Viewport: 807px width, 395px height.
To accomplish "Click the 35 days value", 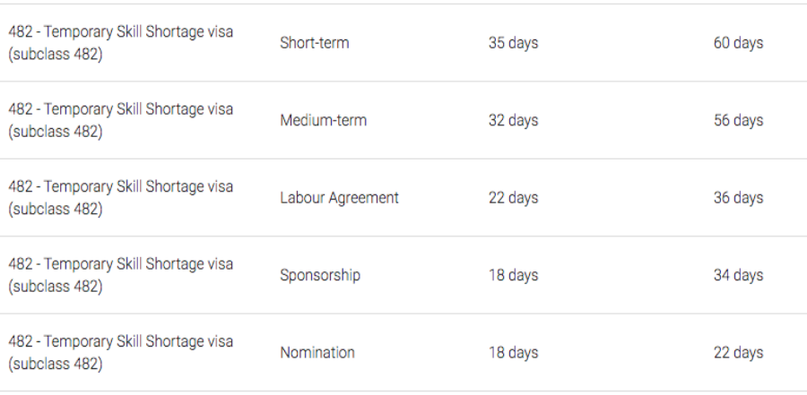I will 513,43.
